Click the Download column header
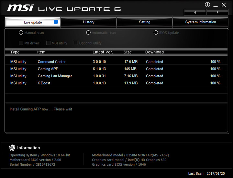Viewport: 233px width, 178px height. pos(154,52)
